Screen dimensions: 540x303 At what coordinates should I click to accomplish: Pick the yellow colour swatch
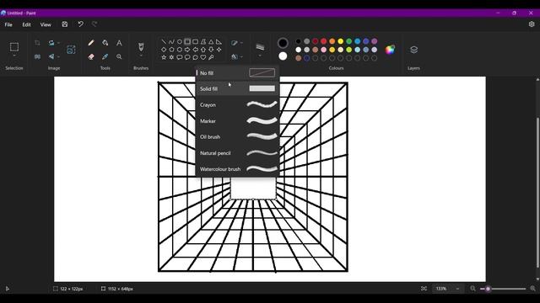click(x=340, y=41)
